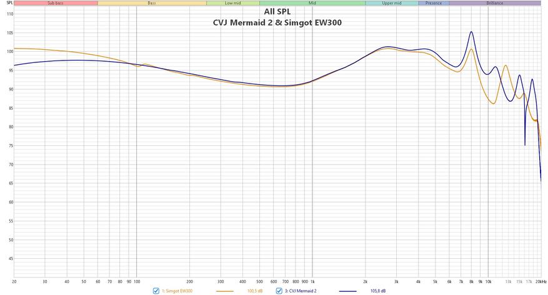Screen dimensions: 548x295
Task: Click the Upper mid frequency band label
Action: (392, 3)
